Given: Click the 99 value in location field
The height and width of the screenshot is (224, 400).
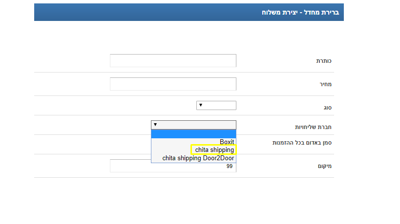Looking at the screenshot, I should point(230,166).
